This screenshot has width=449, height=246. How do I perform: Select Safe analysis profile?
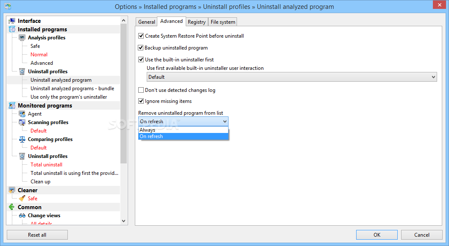tap(35, 46)
